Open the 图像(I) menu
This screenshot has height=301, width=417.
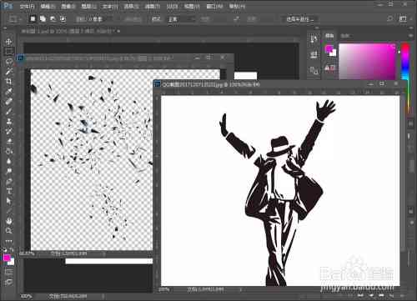[68, 6]
